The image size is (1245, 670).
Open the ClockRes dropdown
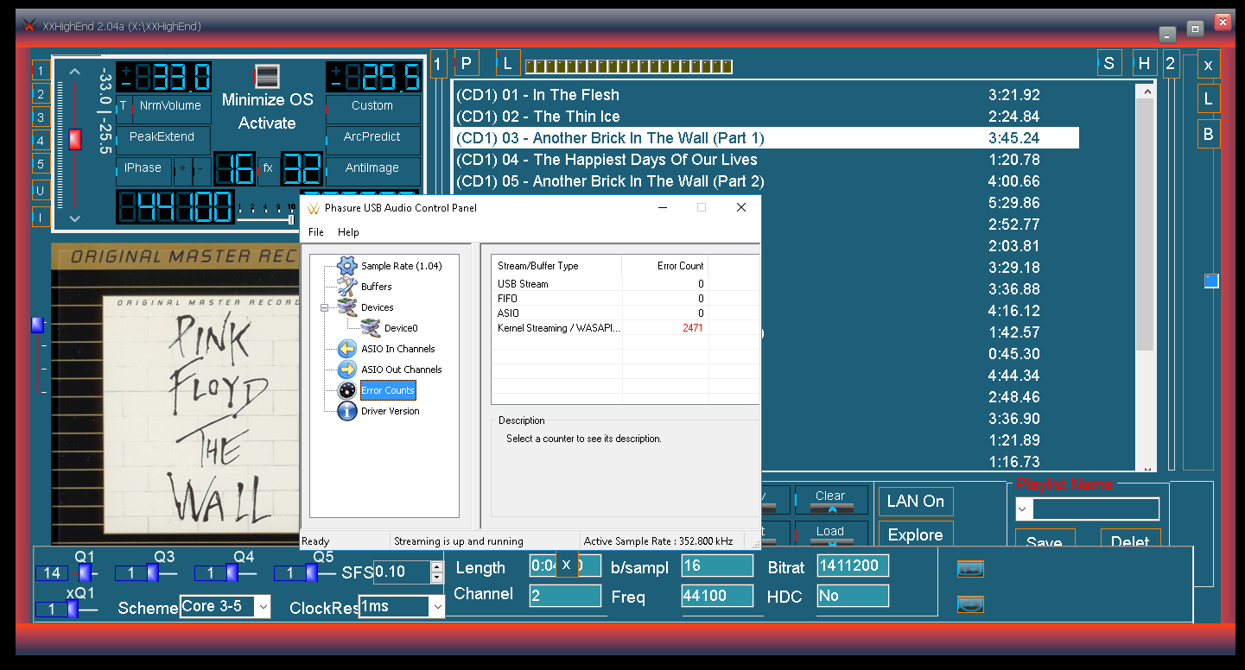click(437, 607)
